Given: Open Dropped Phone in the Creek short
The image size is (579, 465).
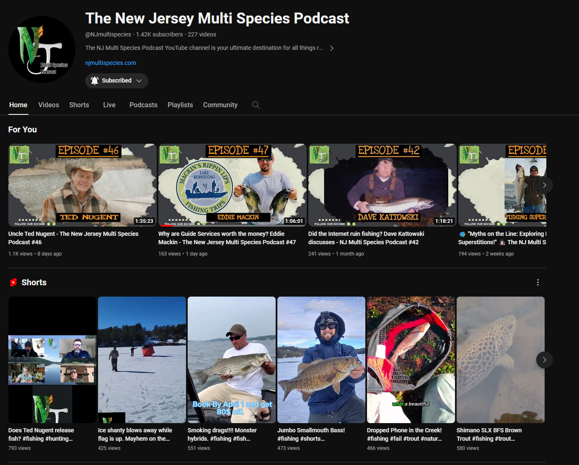Looking at the screenshot, I should (x=411, y=359).
